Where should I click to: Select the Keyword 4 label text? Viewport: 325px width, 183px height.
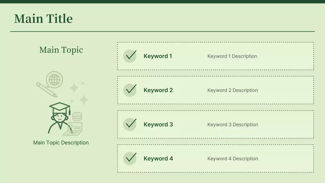tap(158, 159)
